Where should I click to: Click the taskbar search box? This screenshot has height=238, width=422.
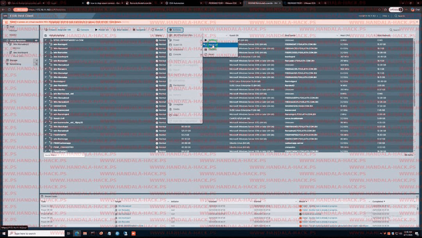pyautogui.click(x=36, y=233)
